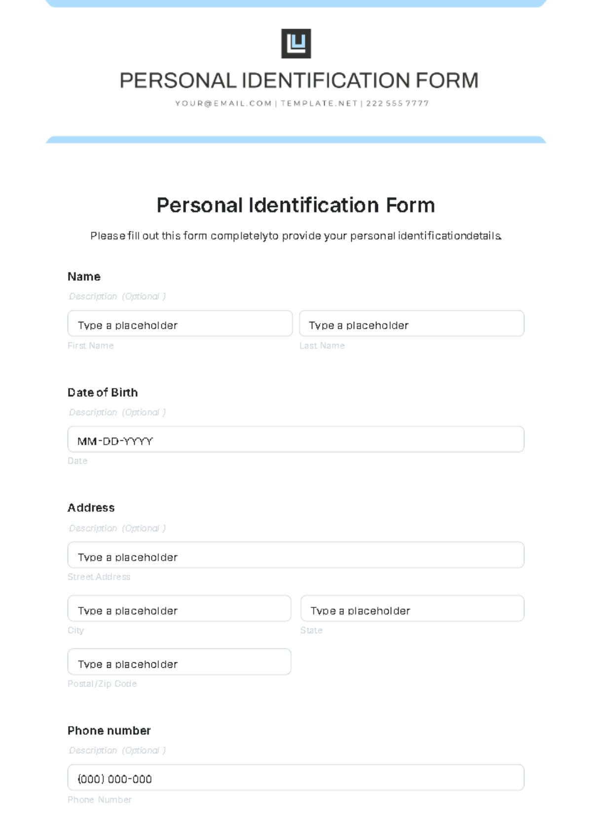Click the Postal/Zip Code input field

point(180,662)
